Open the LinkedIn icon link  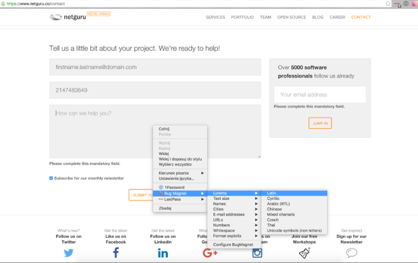[x=163, y=253]
